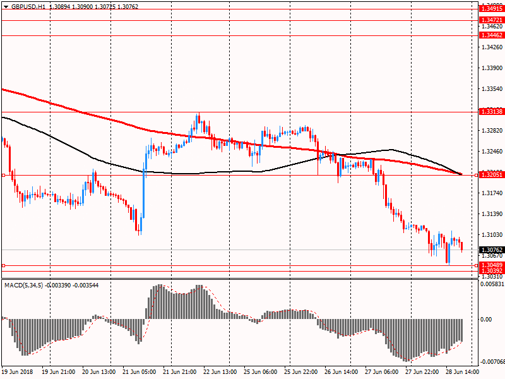Screen dimensions: 505x379
Task: Select the 1.34462 price level label
Action: (492, 35)
